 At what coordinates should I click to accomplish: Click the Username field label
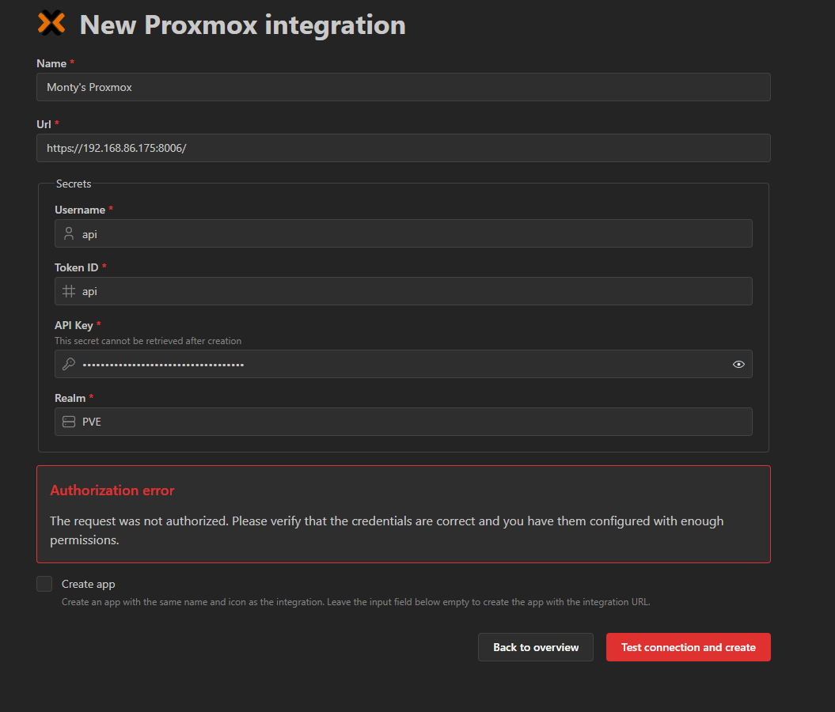click(x=80, y=210)
